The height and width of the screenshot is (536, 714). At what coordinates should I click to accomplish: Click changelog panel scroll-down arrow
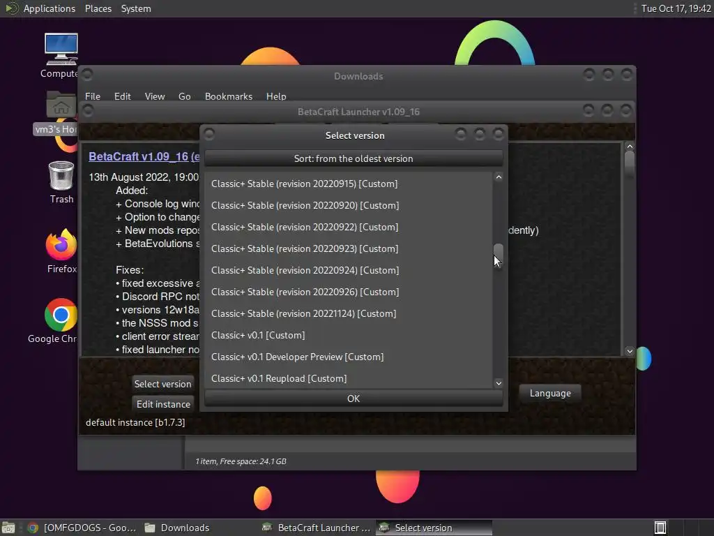(630, 351)
